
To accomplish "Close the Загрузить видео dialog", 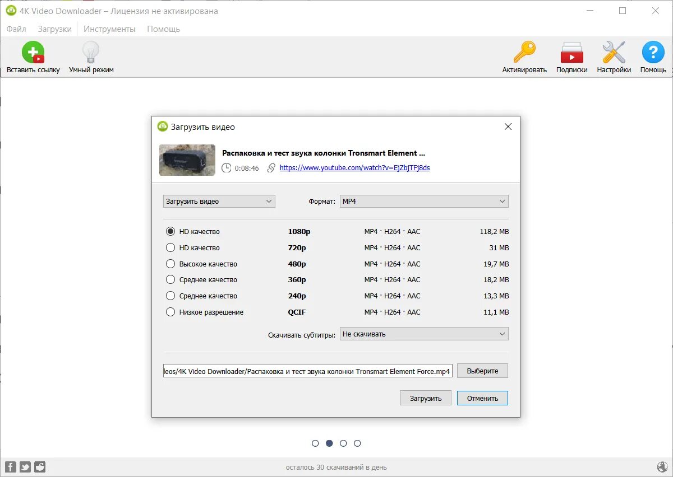I will 508,127.
